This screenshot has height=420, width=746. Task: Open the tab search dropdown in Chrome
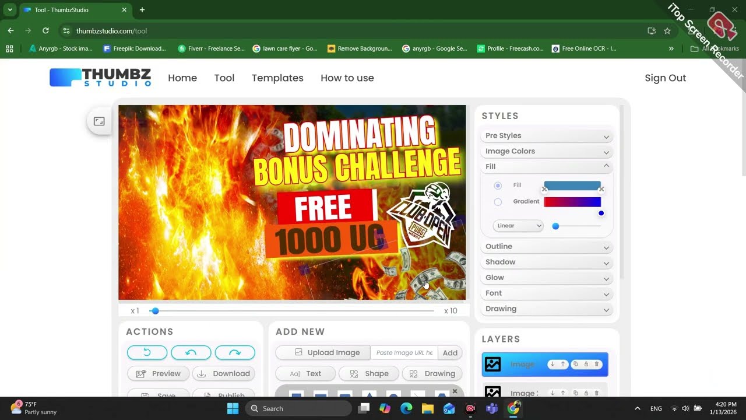tap(10, 10)
